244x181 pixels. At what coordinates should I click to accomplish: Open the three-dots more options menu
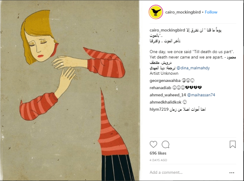[232, 172]
